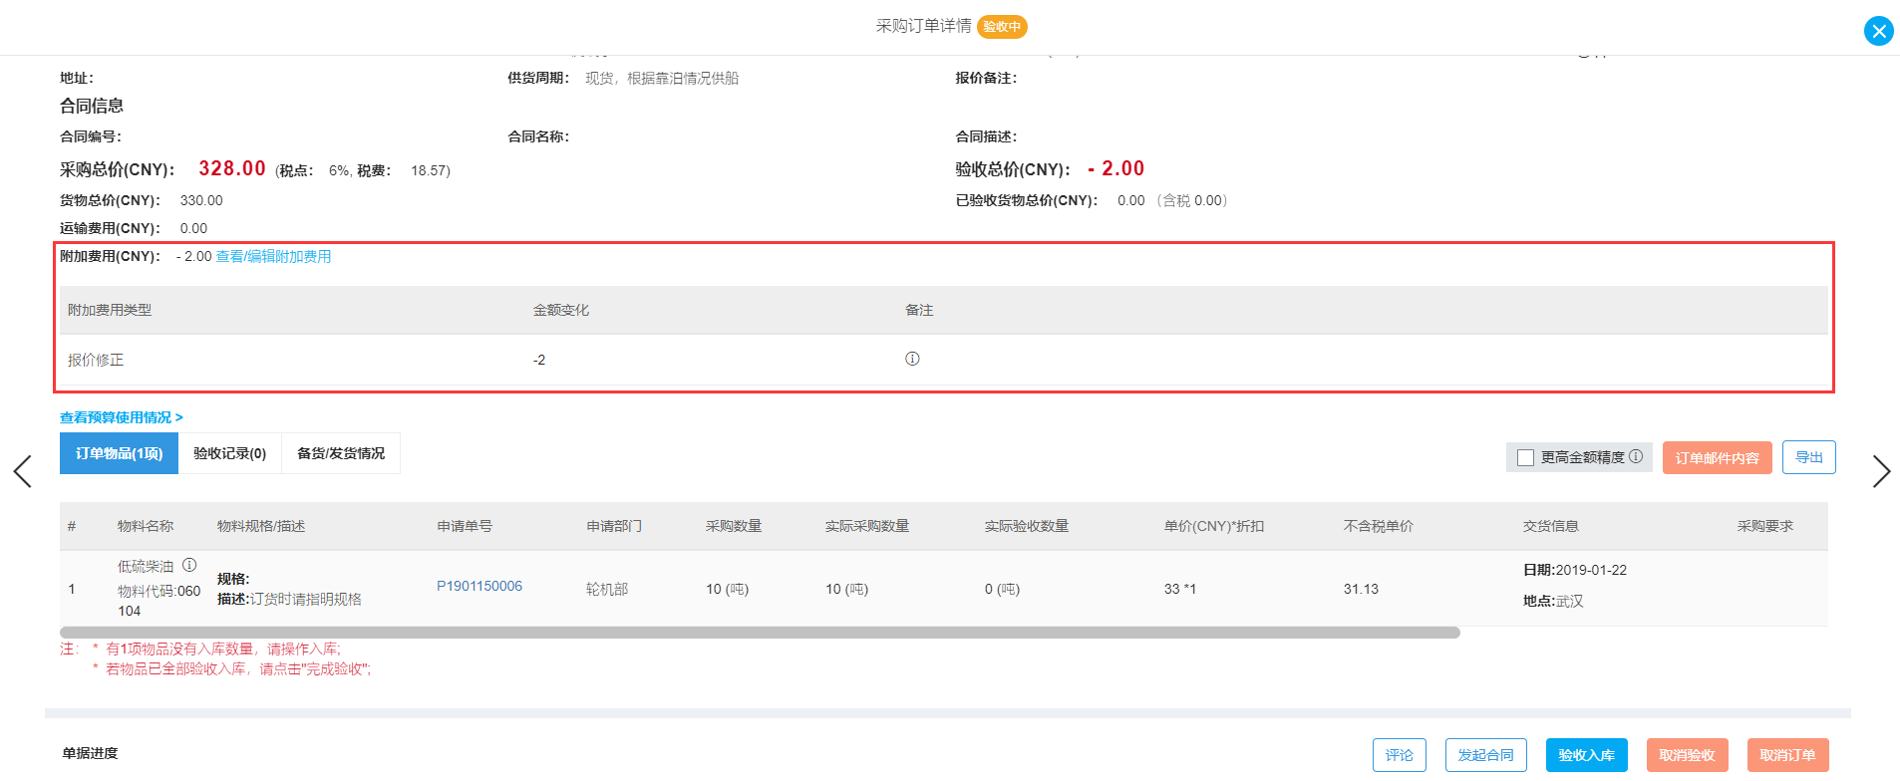The height and width of the screenshot is (781, 1900).
Task: Click the 单据进度 section heading
Action: 90,753
